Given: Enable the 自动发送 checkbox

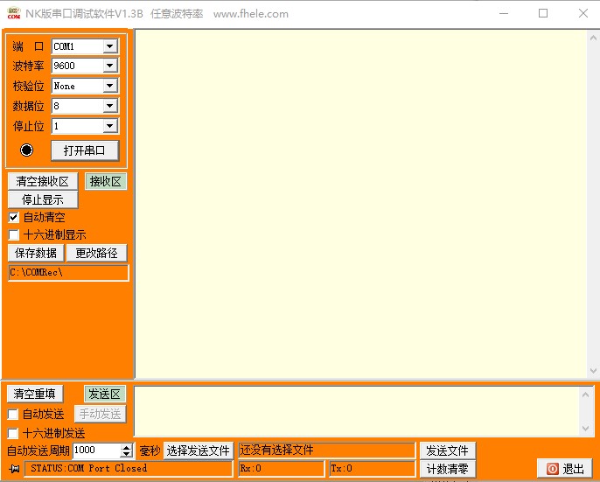Looking at the screenshot, I should pos(13,414).
